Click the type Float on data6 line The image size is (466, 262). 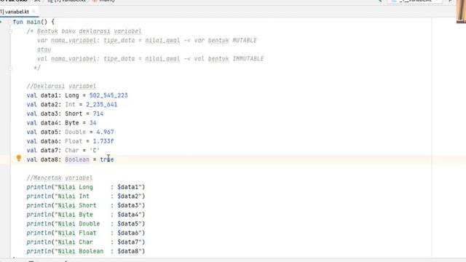74,141
